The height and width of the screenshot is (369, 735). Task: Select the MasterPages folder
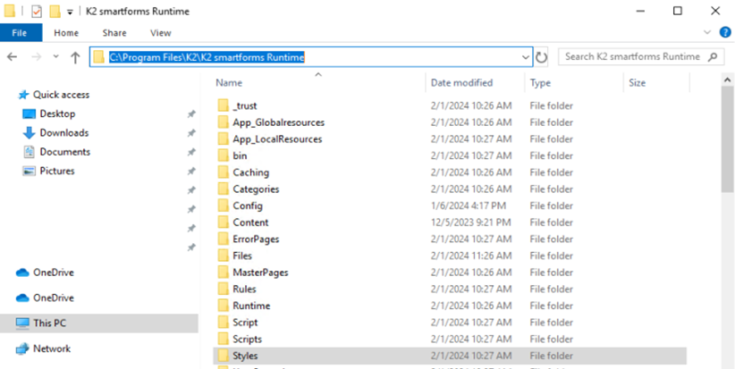point(260,273)
